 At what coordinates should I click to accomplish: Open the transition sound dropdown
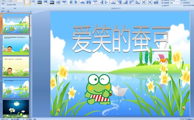point(175,1)
